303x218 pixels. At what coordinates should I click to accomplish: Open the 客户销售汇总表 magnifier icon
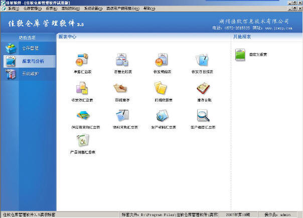pos(203,115)
